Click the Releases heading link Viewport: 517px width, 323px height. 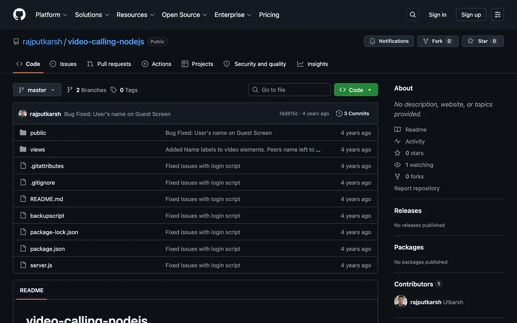408,211
